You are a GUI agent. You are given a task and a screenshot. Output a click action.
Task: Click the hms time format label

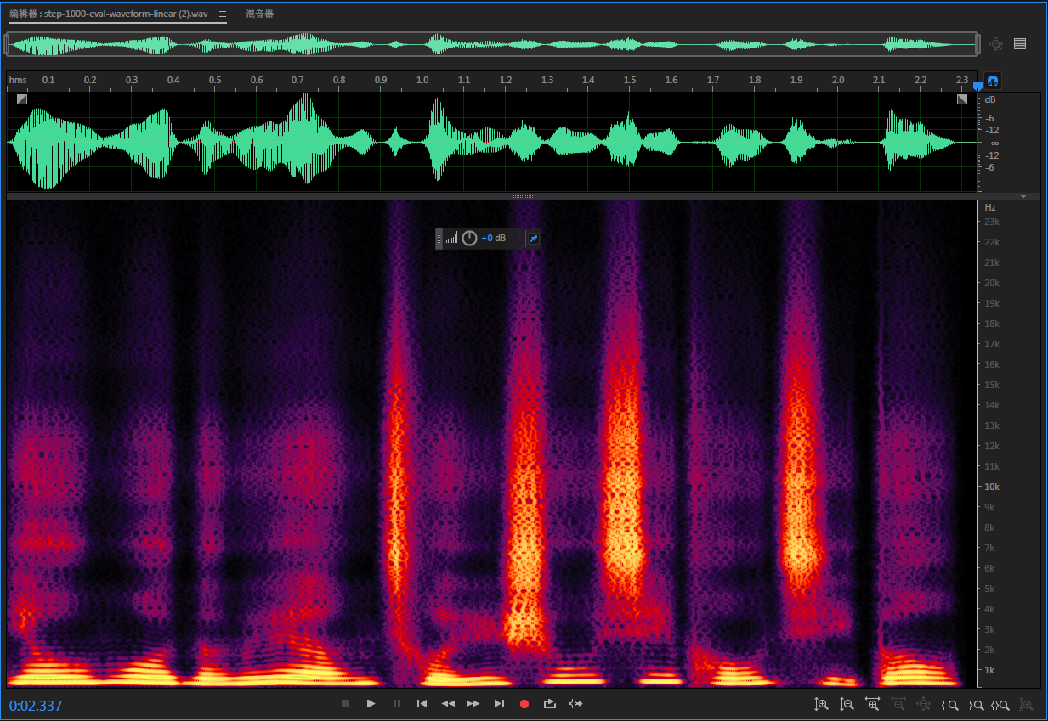coord(18,80)
